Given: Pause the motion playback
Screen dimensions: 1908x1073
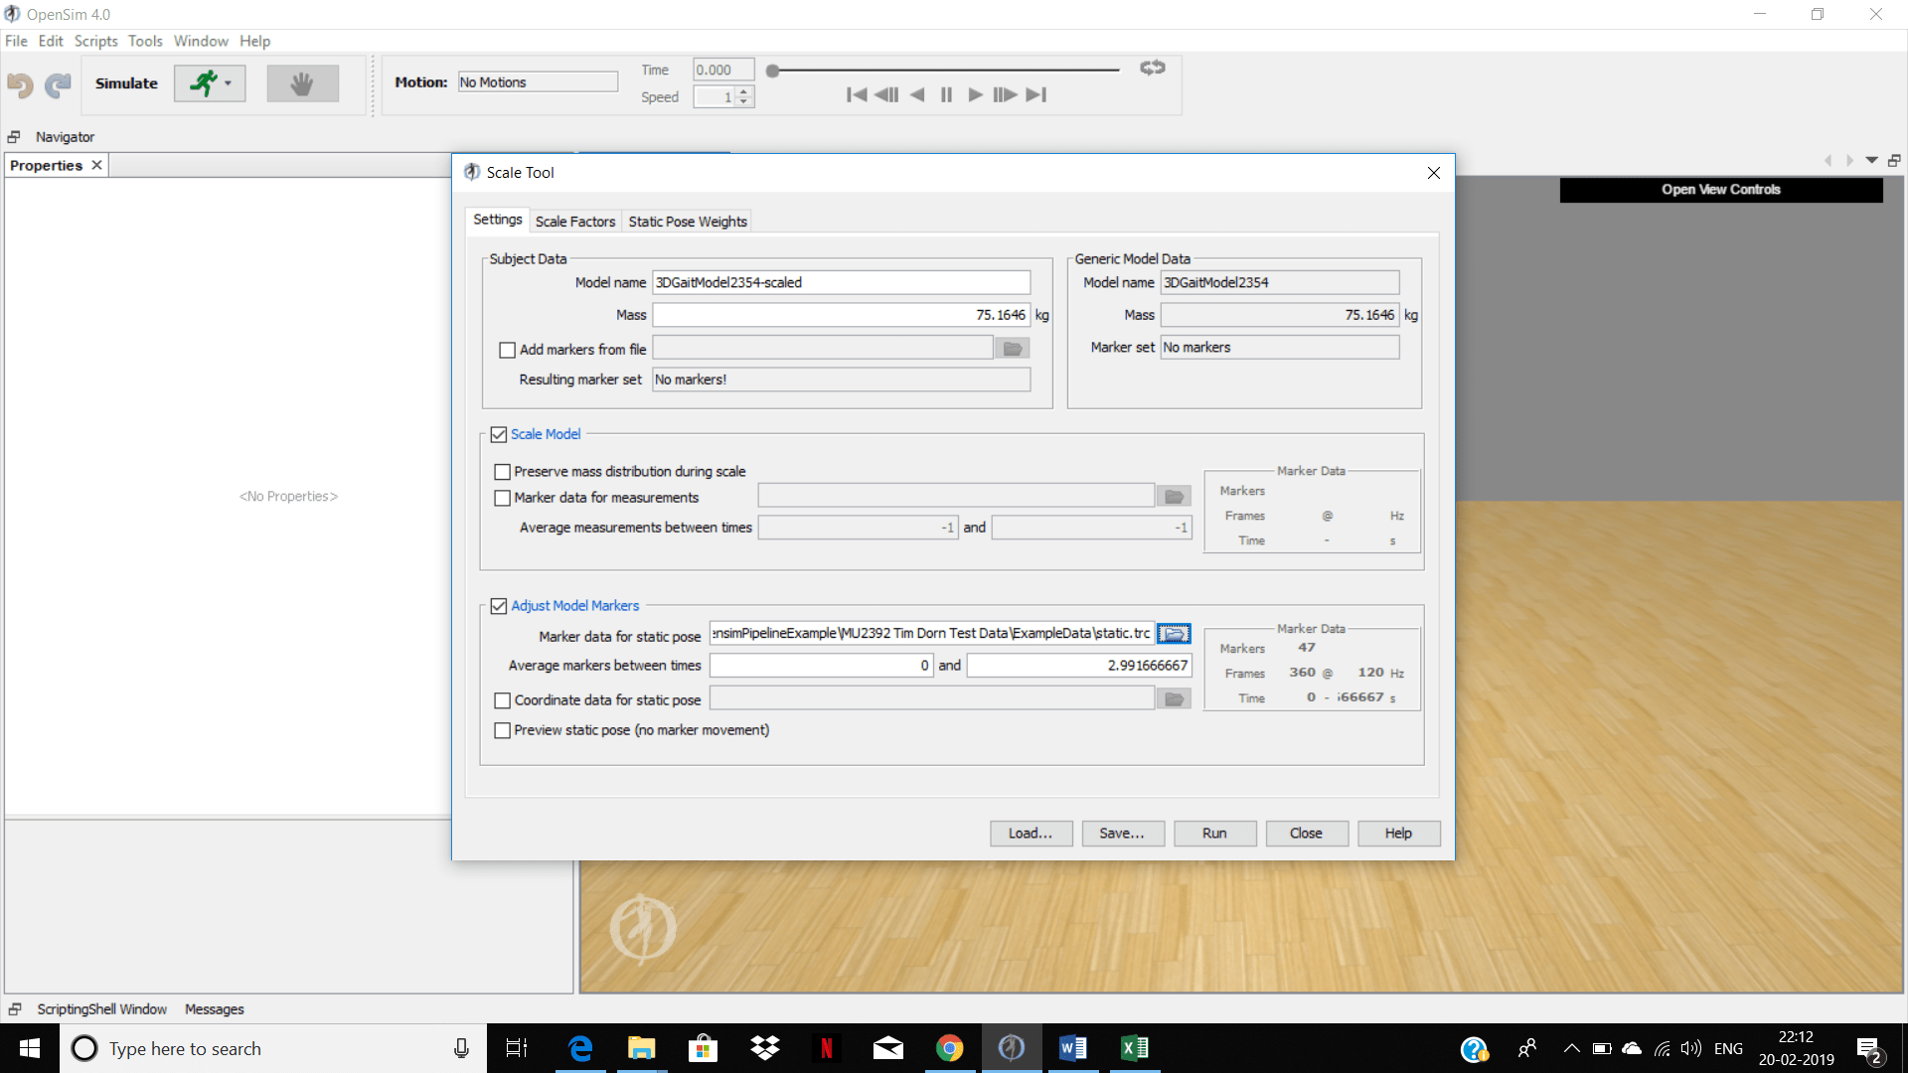Looking at the screenshot, I should [946, 94].
